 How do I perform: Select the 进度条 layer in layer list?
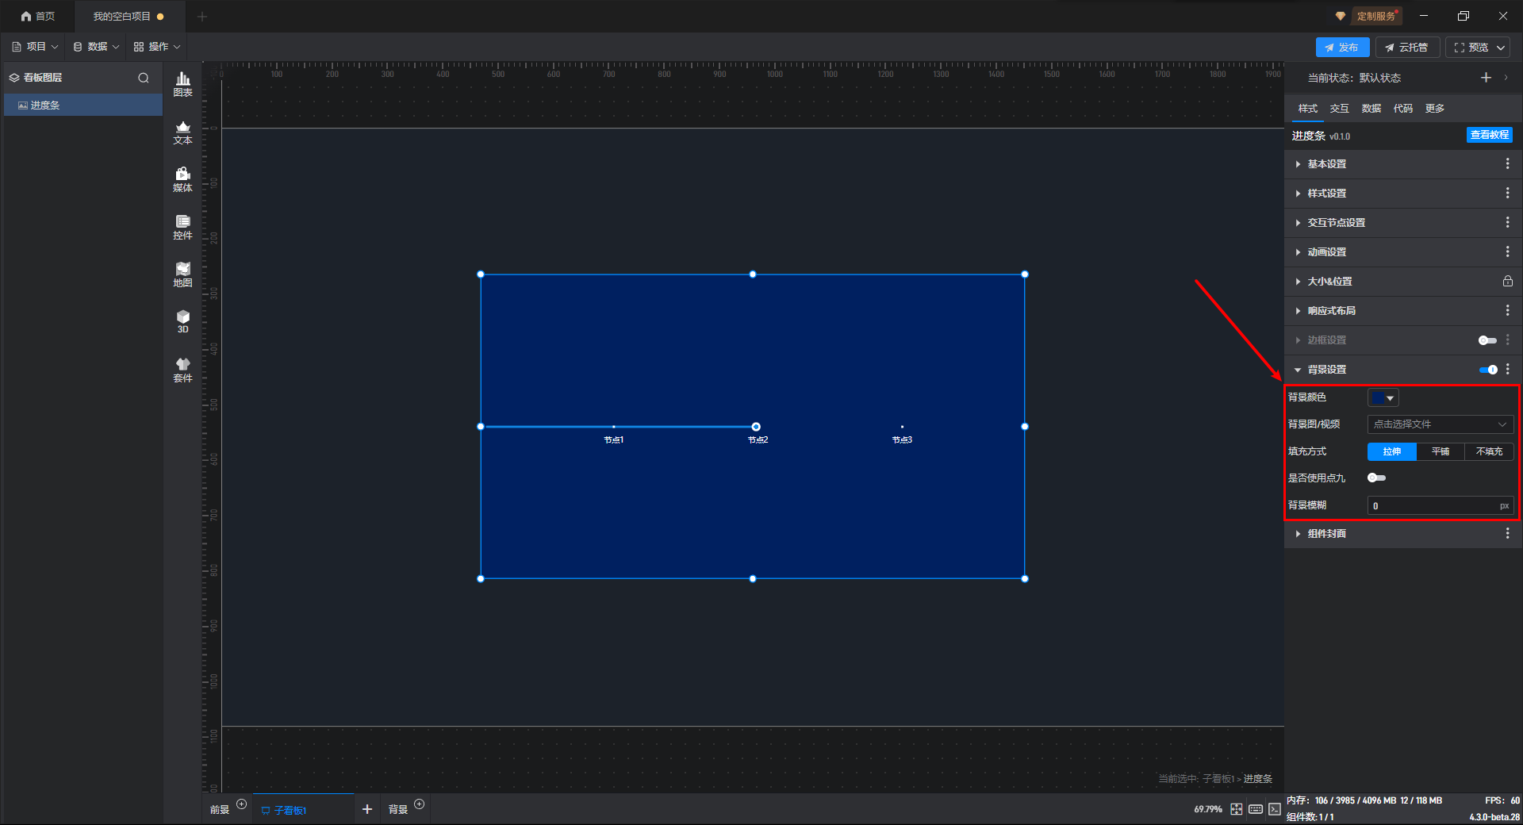click(83, 105)
